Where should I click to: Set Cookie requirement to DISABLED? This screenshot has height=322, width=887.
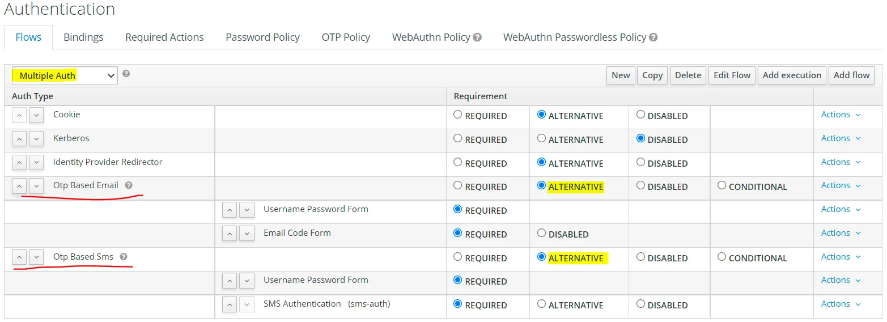[x=640, y=115]
